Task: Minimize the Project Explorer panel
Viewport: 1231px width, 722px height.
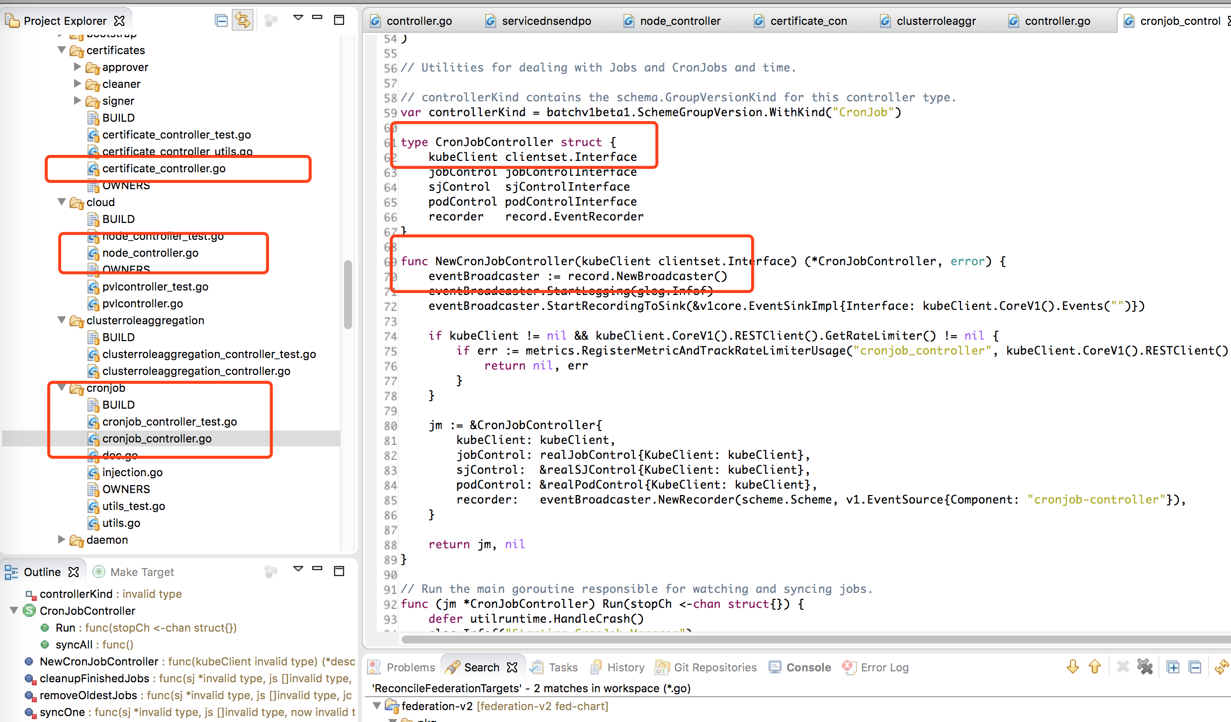Action: (317, 18)
